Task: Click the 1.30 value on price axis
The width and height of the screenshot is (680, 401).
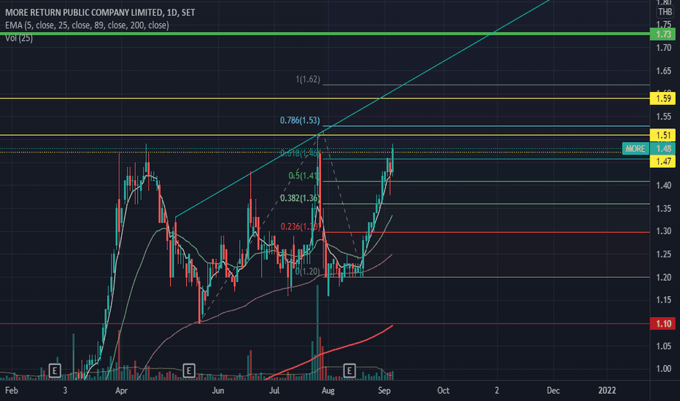Action: tap(663, 231)
